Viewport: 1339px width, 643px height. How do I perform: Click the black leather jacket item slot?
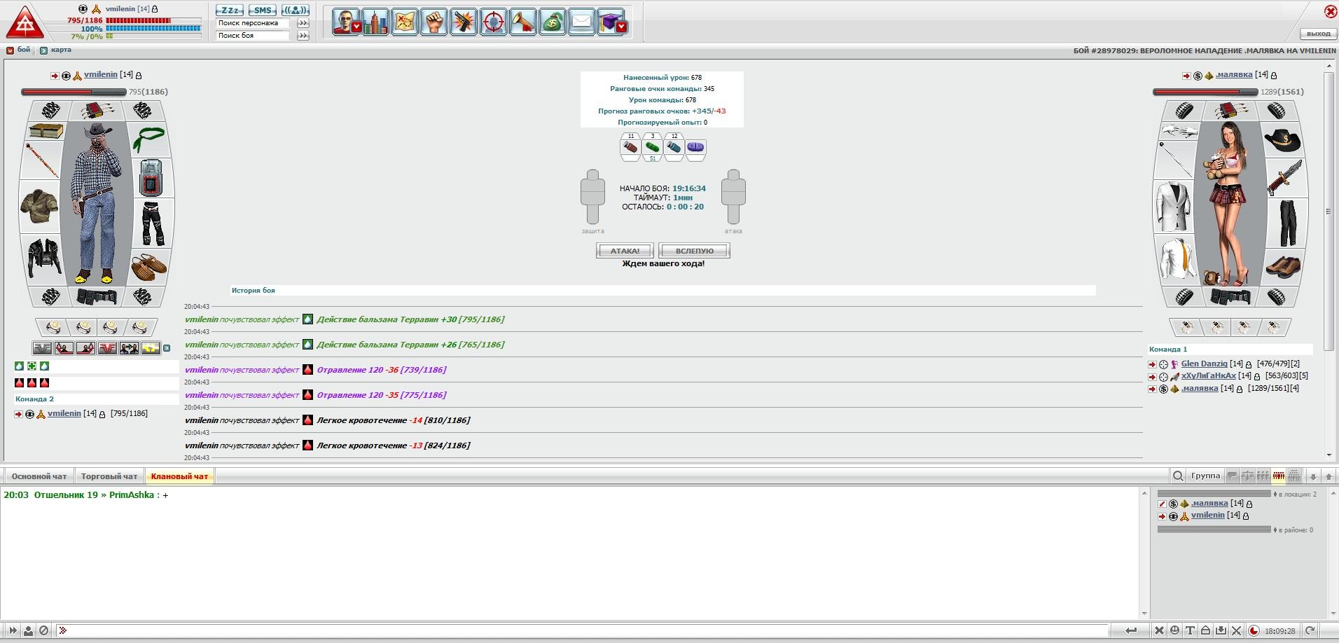44,257
